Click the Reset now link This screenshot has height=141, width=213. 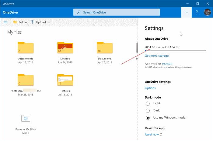point(152,134)
